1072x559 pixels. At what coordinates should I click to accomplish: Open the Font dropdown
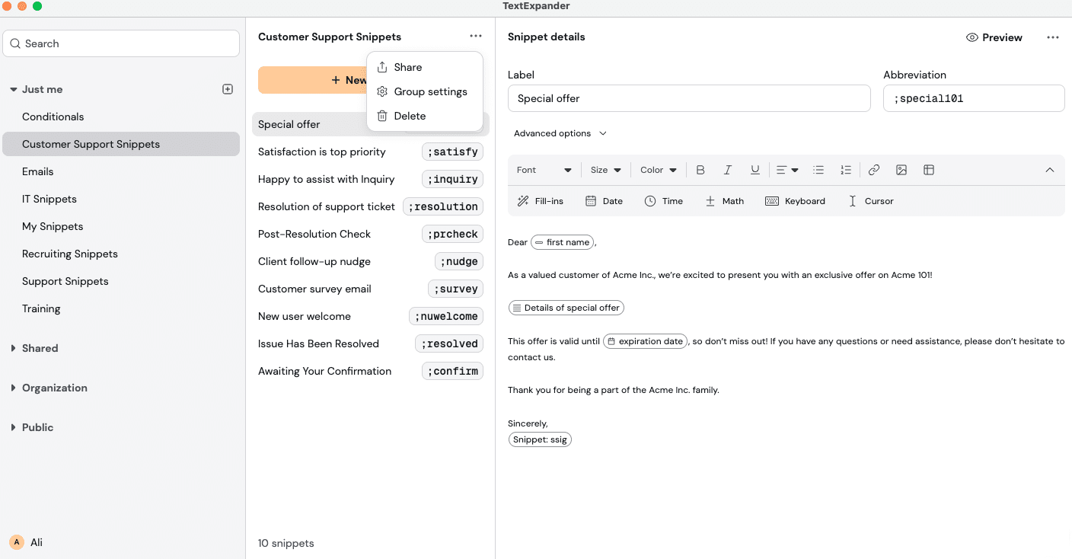tap(544, 170)
